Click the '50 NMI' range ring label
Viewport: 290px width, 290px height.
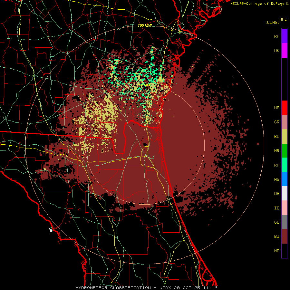(145, 85)
